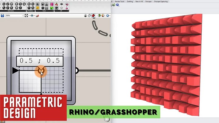Expand the Geometry panel plus arrow
Viewport: 219px width, 123px height.
tap(26, 11)
